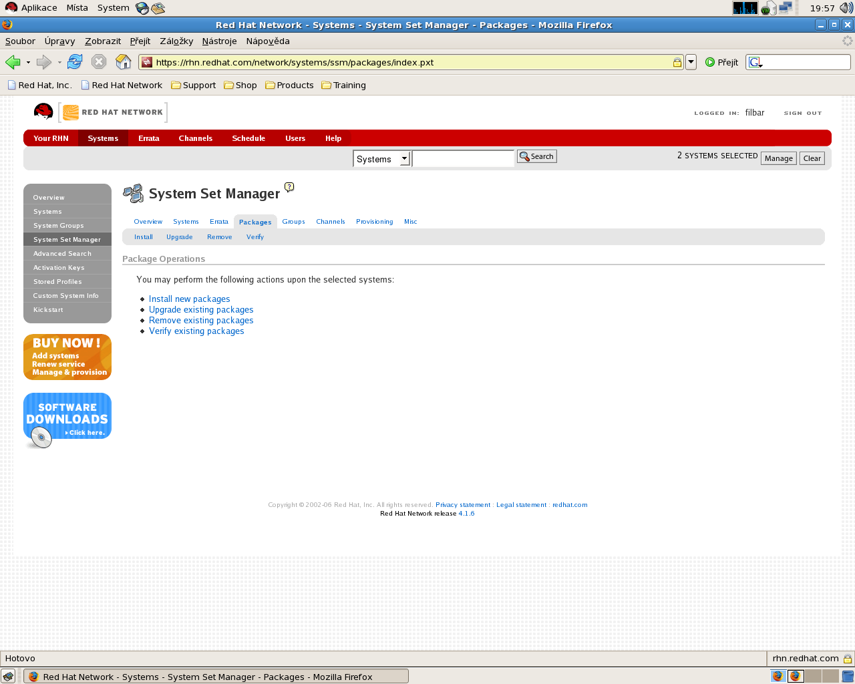
Task: Click inside the systems search text field
Action: pos(463,158)
